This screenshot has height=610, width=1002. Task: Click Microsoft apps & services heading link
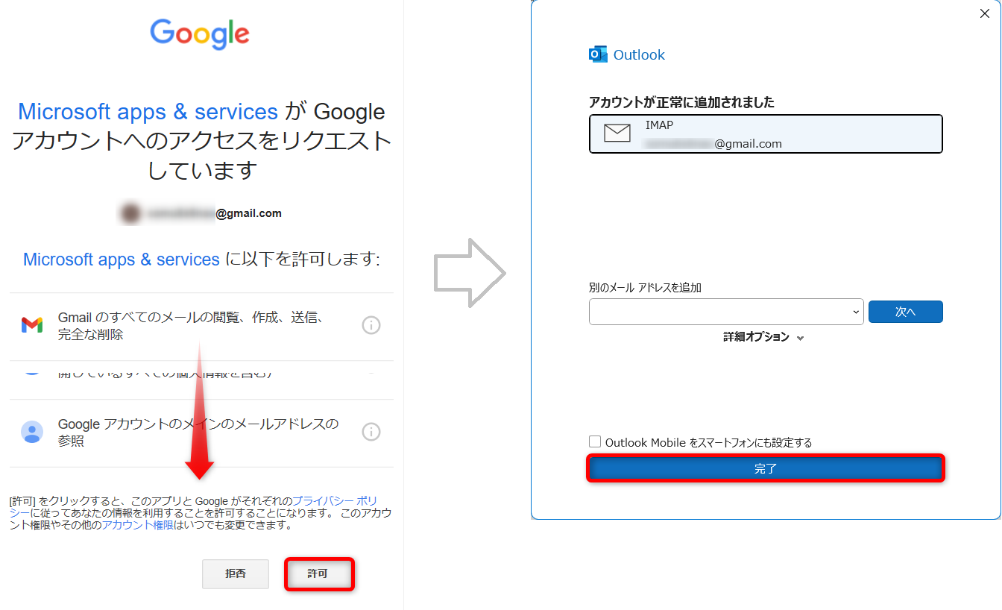pos(148,112)
